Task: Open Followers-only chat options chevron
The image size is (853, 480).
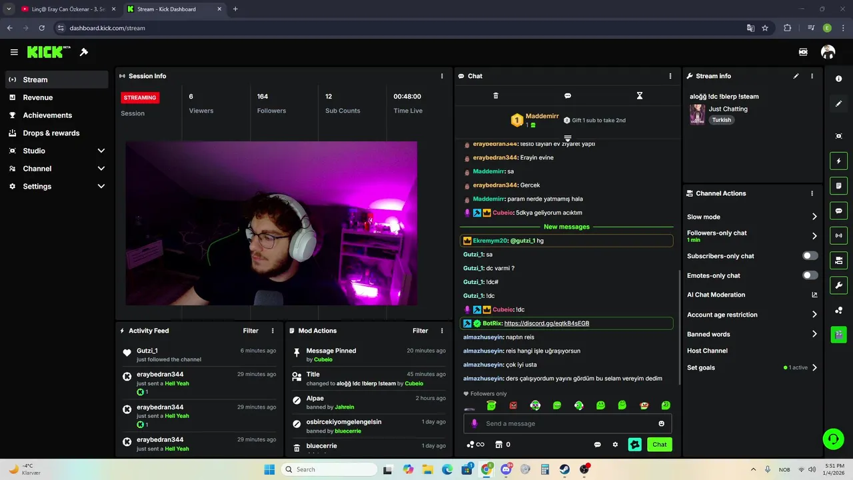Action: [814, 236]
